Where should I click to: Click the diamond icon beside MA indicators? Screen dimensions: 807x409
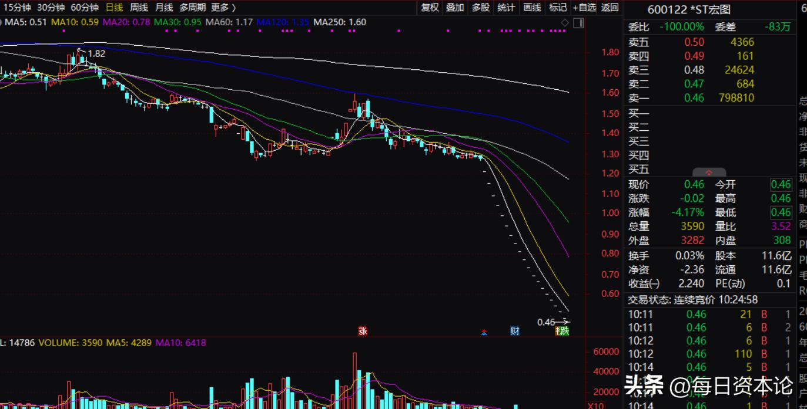pos(565,23)
